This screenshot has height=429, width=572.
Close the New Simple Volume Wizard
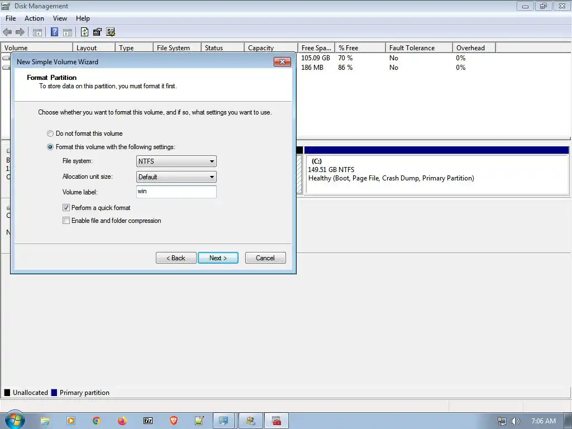click(282, 61)
